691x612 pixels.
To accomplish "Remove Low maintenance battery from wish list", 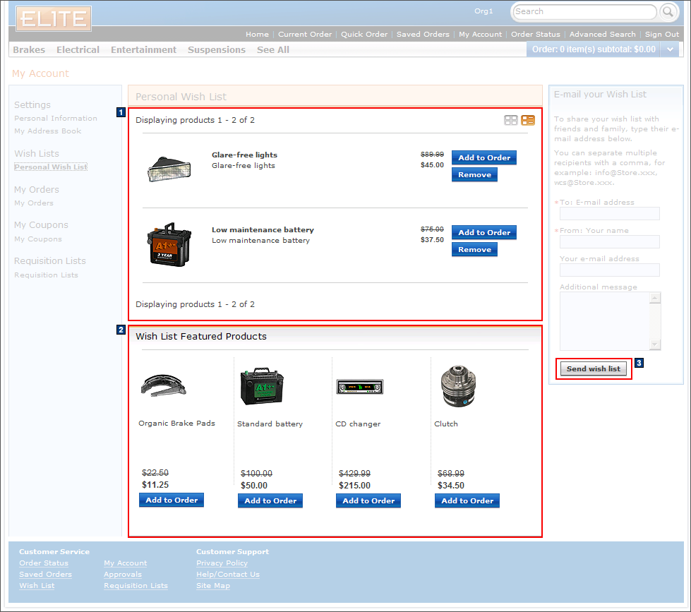I will pyautogui.click(x=474, y=249).
